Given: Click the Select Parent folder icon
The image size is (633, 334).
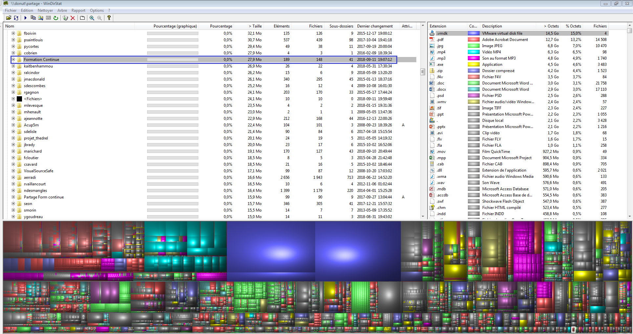Looking at the screenshot, I should coord(82,18).
